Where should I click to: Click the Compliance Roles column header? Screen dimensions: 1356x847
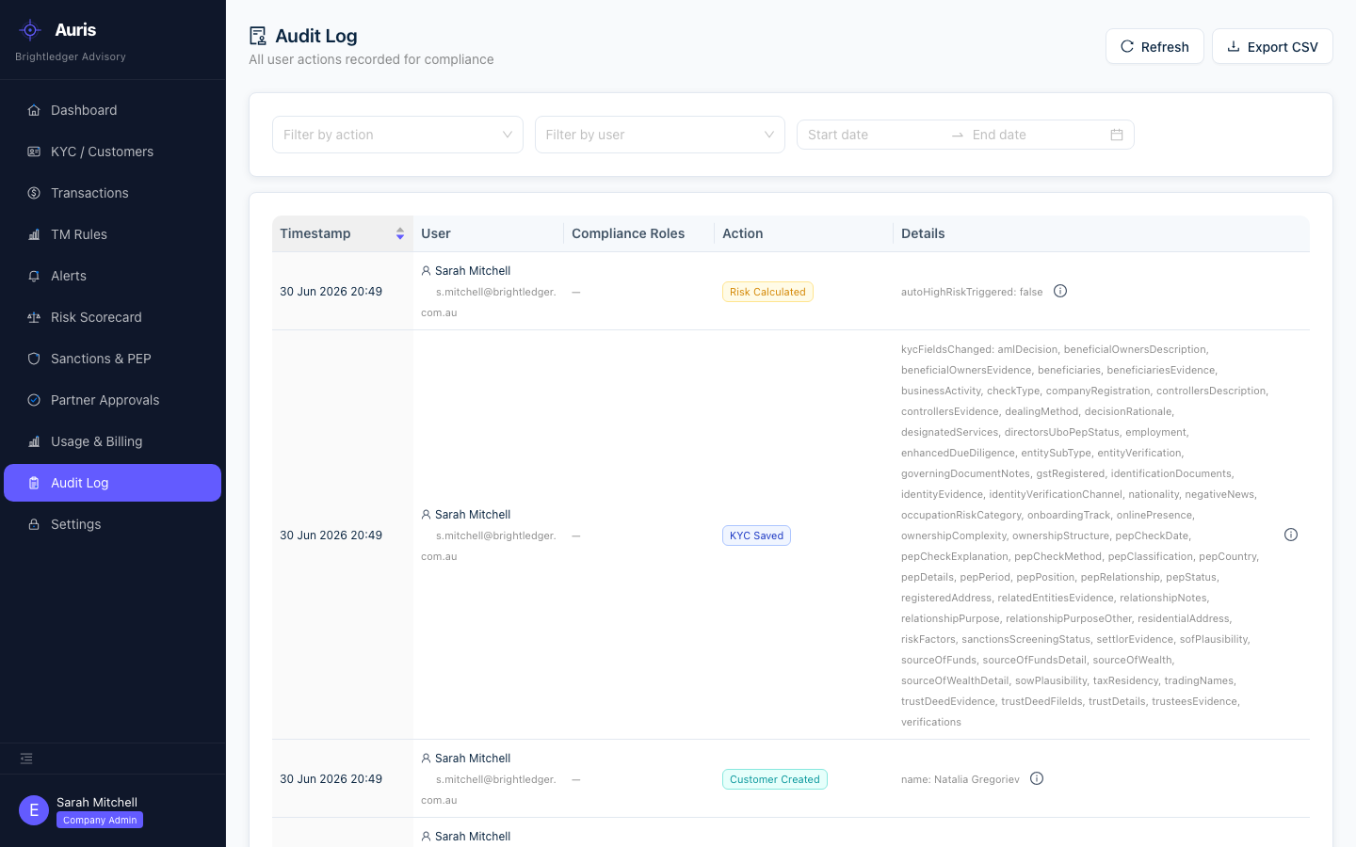click(639, 233)
